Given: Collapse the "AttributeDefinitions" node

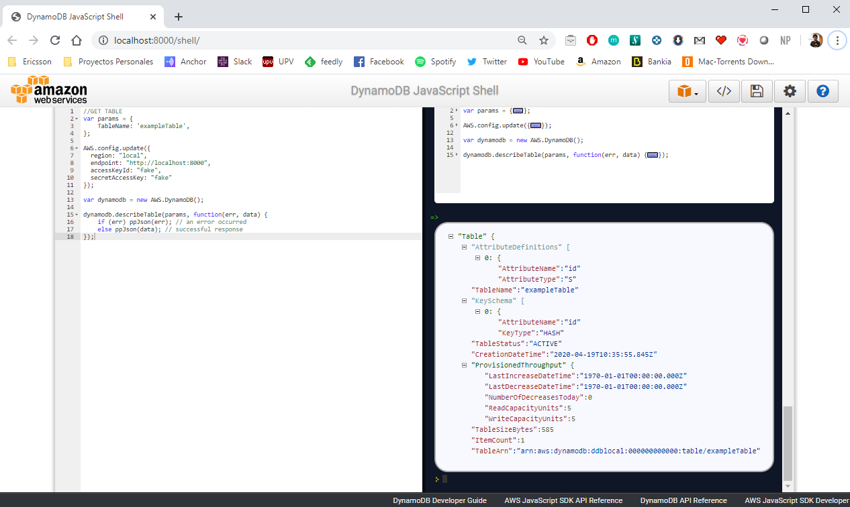Looking at the screenshot, I should click(x=464, y=247).
